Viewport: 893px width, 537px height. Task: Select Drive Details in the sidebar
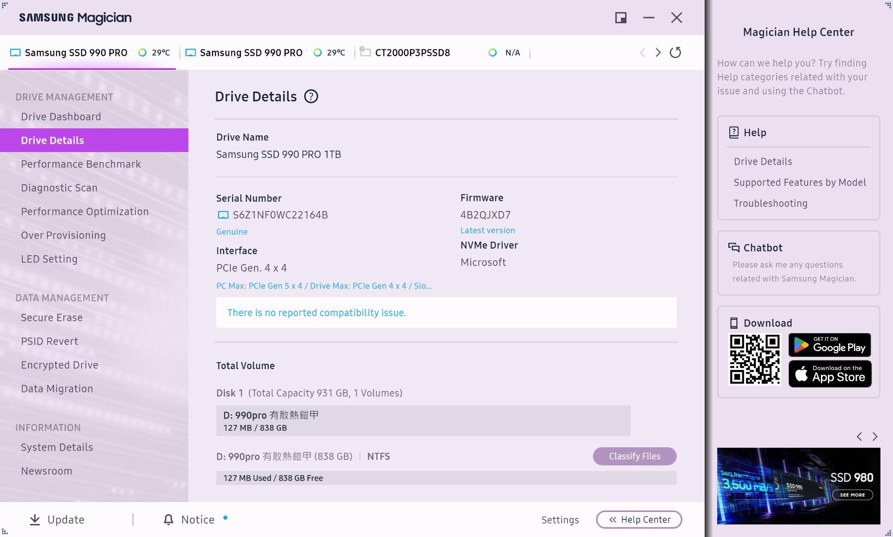[94, 140]
